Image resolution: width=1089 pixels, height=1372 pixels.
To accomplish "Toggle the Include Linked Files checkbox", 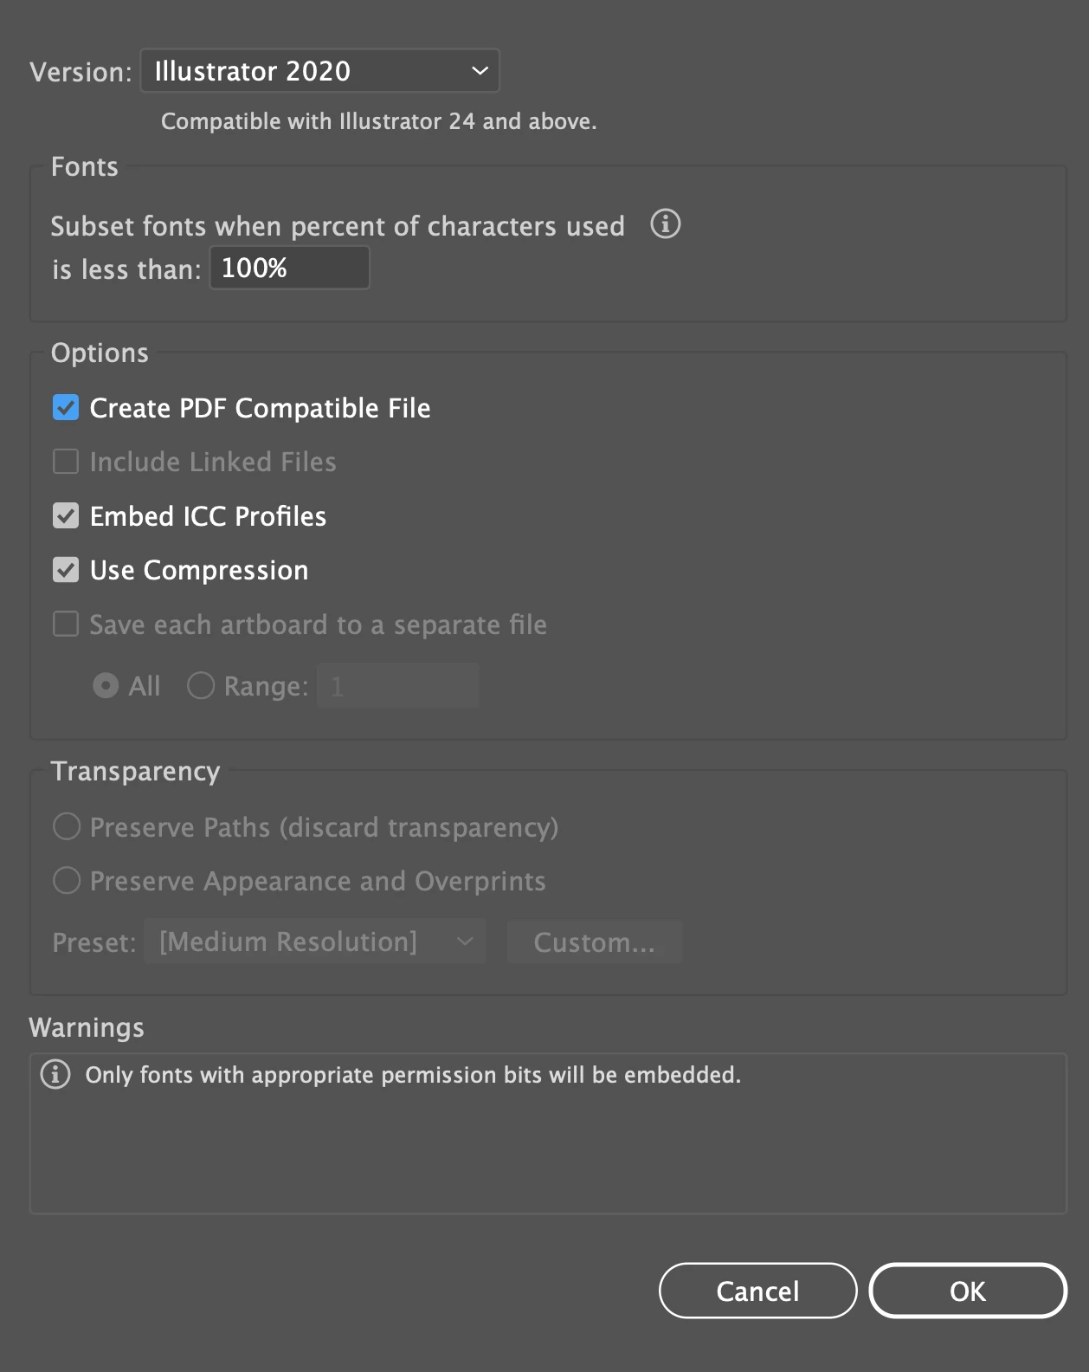I will tap(66, 462).
